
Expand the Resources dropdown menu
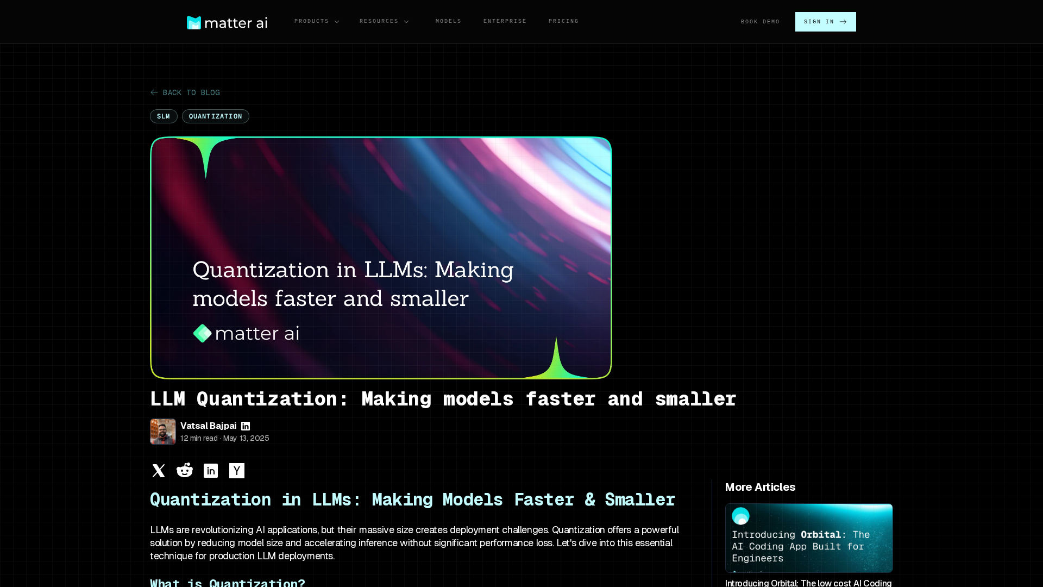tap(379, 21)
